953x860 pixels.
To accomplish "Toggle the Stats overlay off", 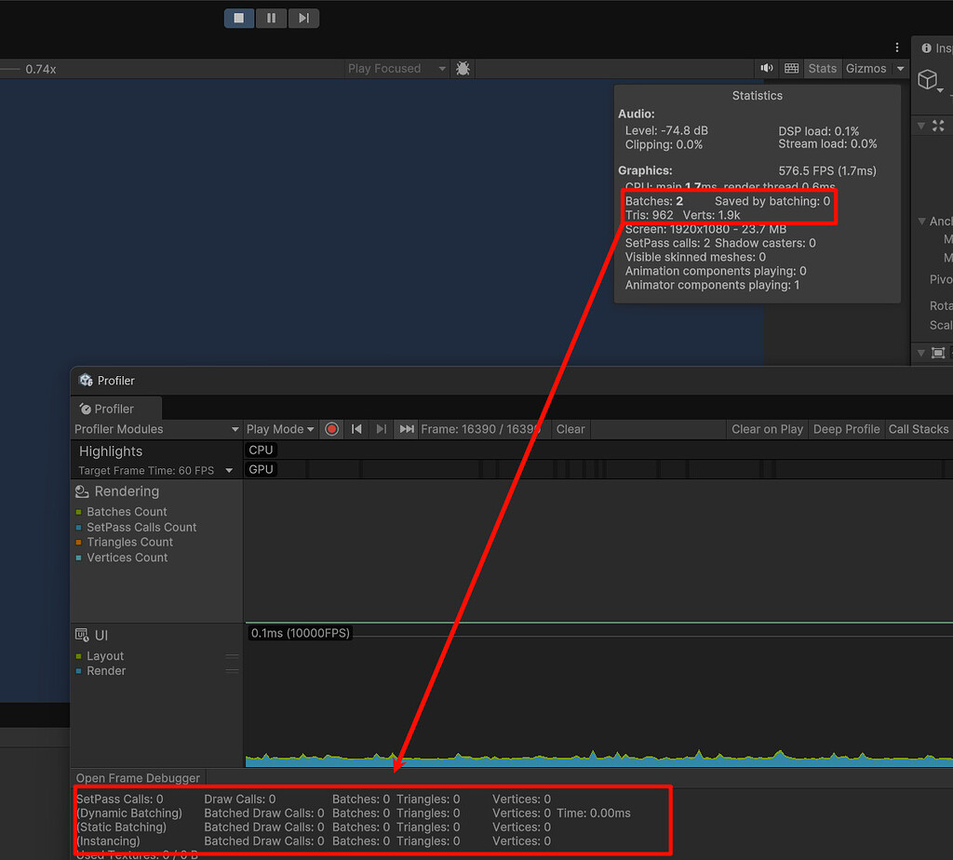I will click(x=823, y=68).
